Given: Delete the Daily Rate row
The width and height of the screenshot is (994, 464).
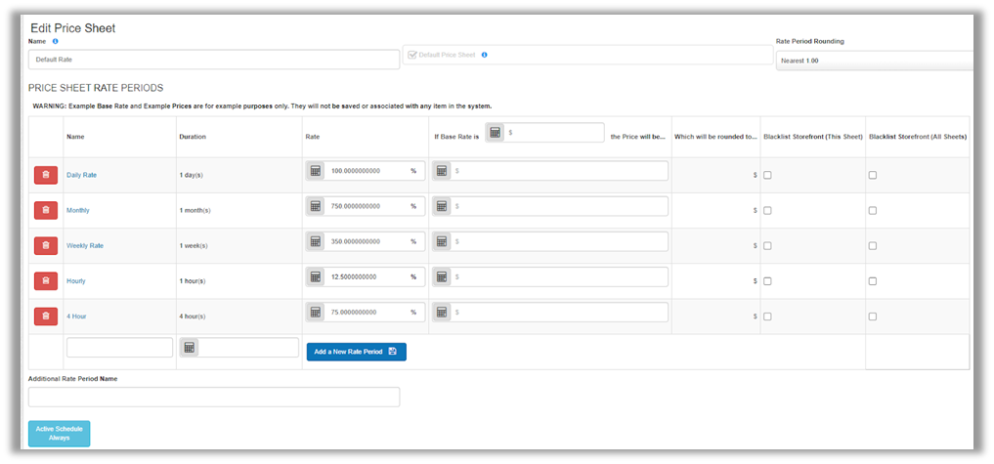Looking at the screenshot, I should (46, 175).
